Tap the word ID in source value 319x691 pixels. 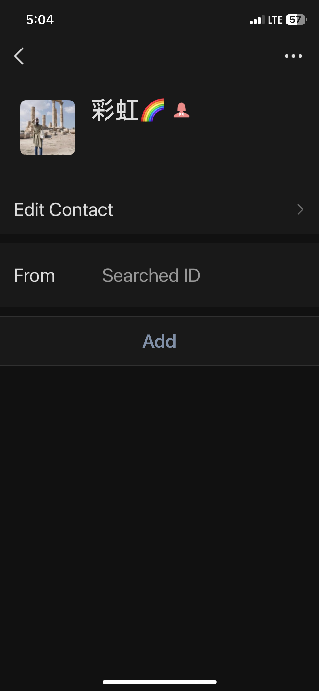(192, 275)
